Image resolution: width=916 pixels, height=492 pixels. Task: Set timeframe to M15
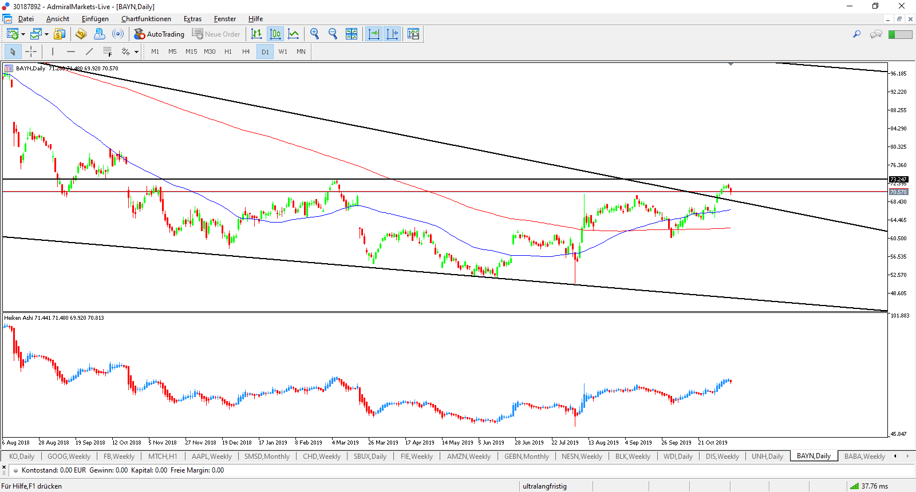pyautogui.click(x=191, y=51)
